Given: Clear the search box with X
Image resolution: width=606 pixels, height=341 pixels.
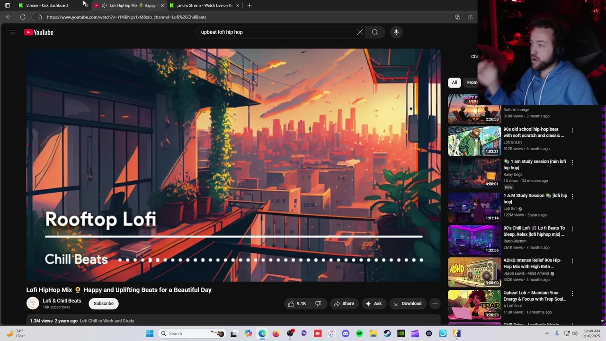Looking at the screenshot, I should click(360, 32).
